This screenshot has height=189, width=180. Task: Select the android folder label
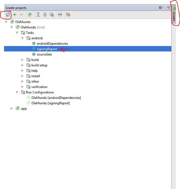click(x=37, y=38)
